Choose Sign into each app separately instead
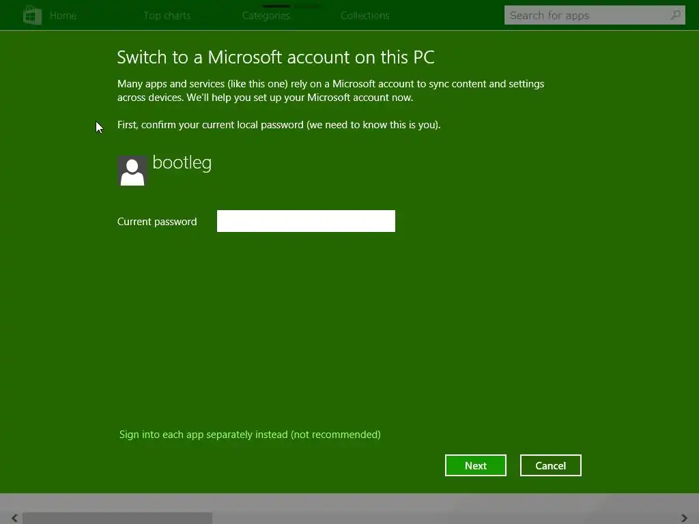The width and height of the screenshot is (699, 524). click(250, 435)
